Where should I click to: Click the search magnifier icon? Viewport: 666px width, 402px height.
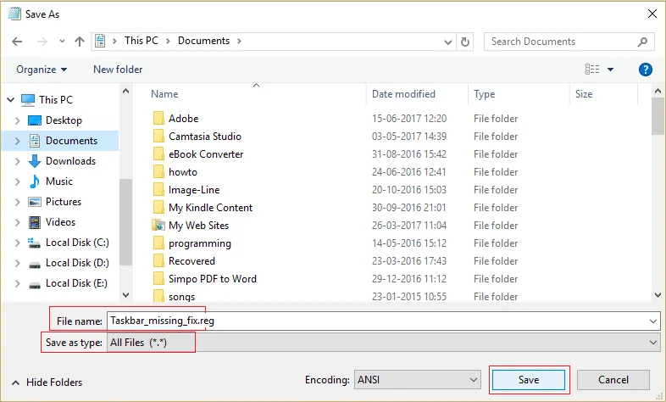[642, 42]
